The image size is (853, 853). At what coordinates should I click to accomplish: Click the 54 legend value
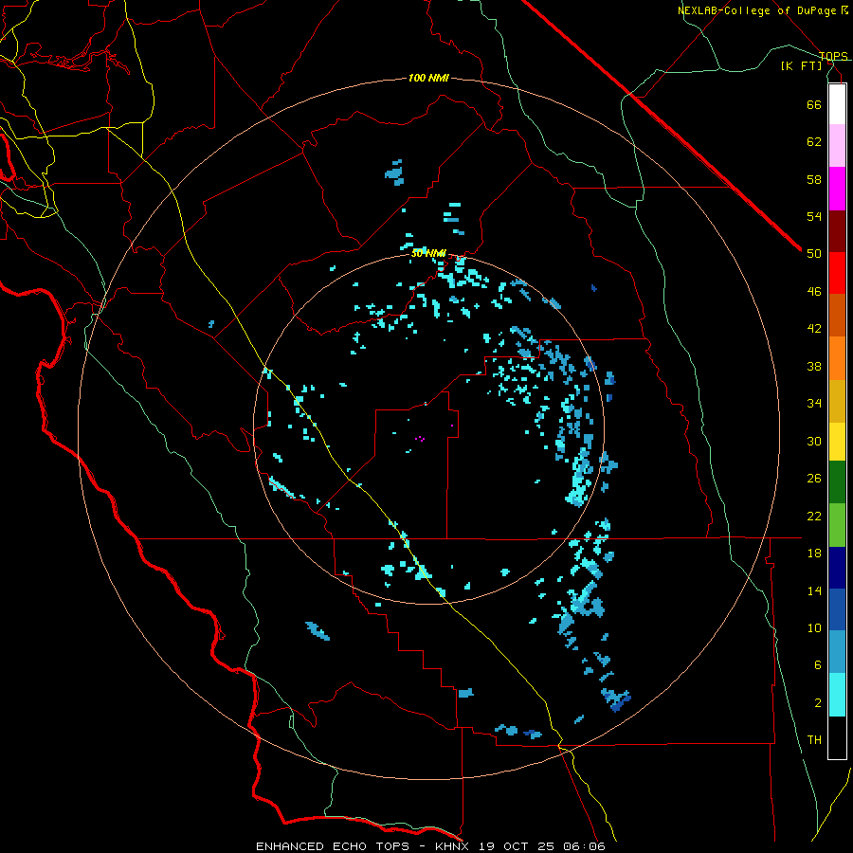coord(814,216)
